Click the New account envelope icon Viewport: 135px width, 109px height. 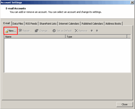pos(6,31)
